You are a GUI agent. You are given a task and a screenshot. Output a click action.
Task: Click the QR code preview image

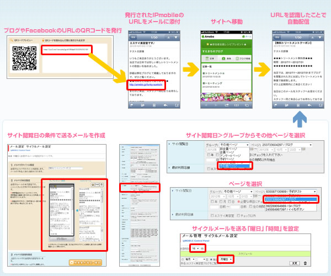pos(24,59)
